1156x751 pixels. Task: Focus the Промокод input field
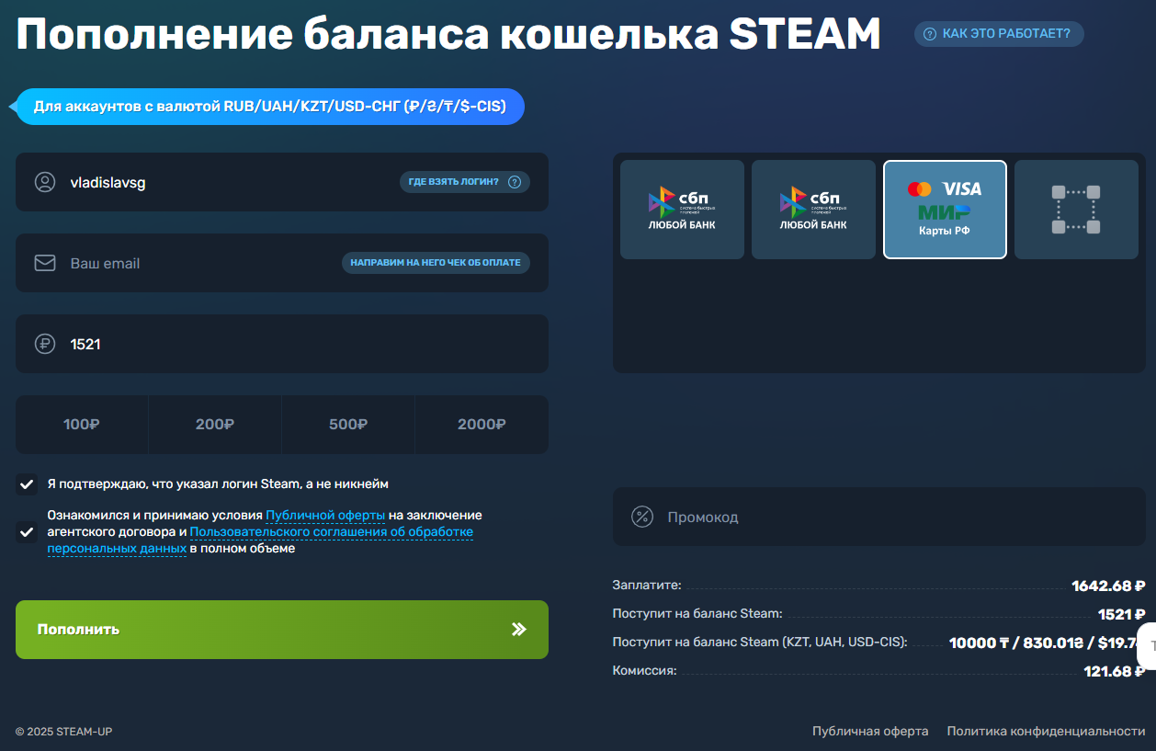coord(879,517)
